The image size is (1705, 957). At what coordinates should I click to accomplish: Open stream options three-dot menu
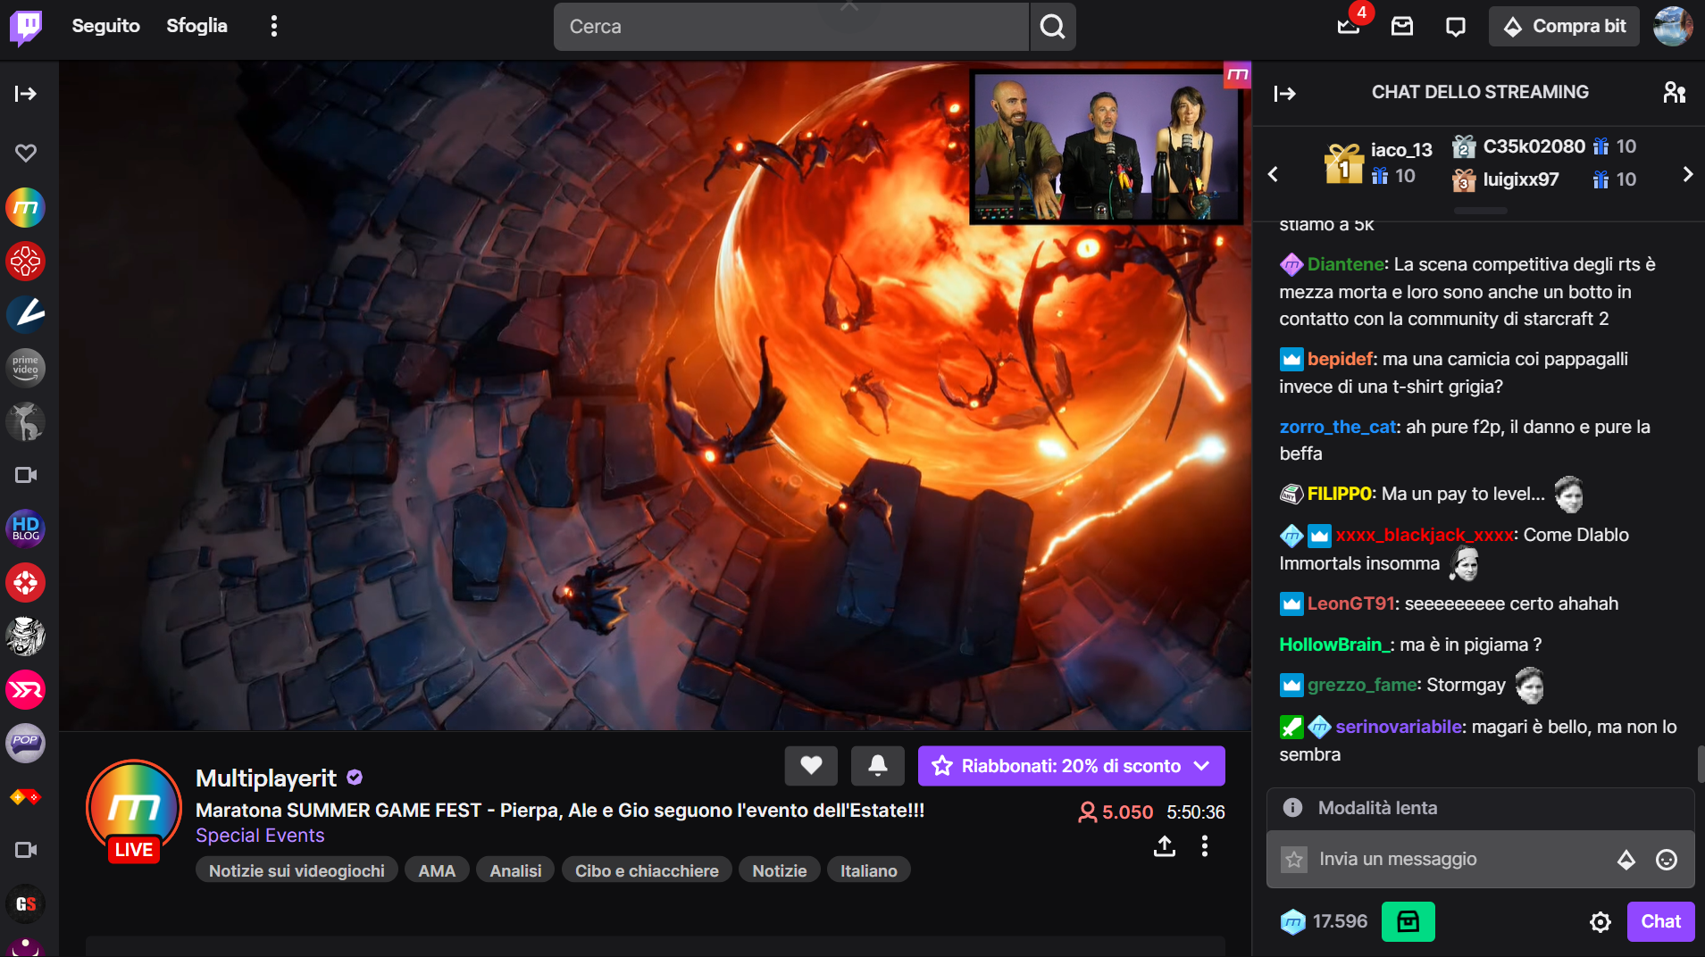tap(1205, 846)
